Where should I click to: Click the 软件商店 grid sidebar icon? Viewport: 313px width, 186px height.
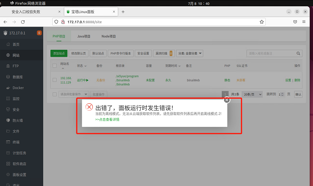click(x=8, y=164)
